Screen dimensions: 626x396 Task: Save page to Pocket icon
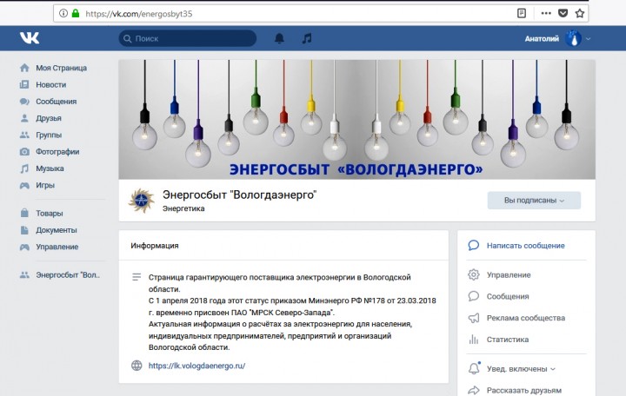(x=563, y=13)
